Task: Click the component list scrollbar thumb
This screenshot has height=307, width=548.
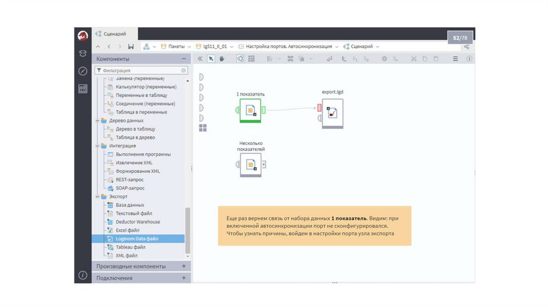Action: (188, 231)
